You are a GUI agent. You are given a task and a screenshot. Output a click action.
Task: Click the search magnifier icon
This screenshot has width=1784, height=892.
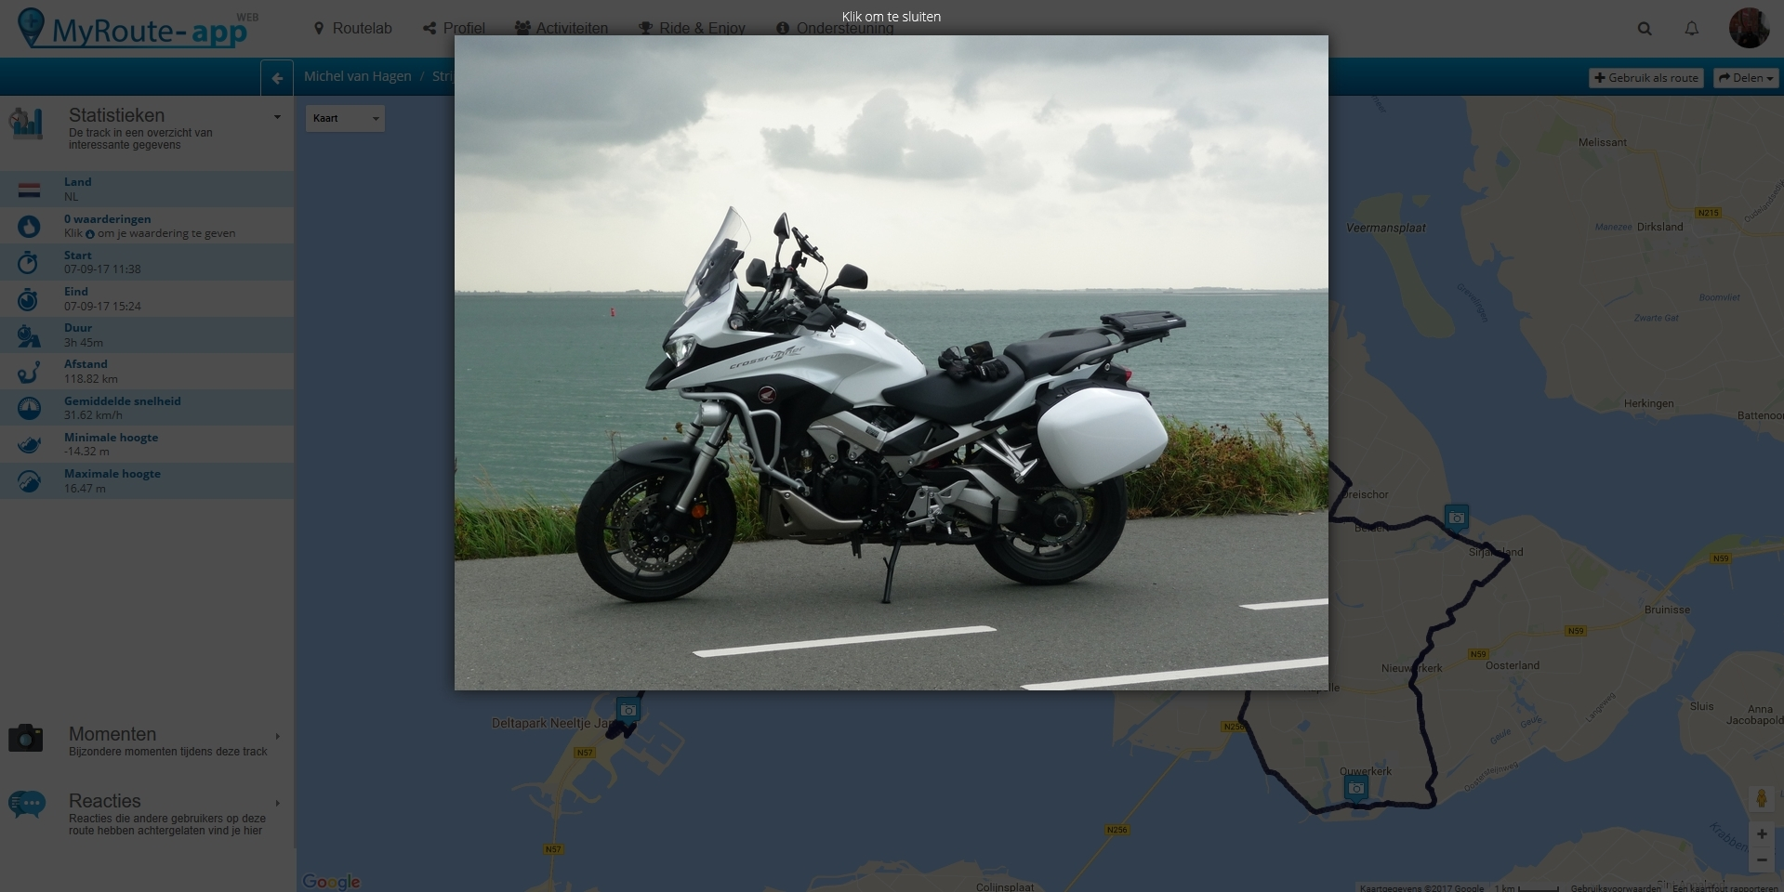(1645, 29)
